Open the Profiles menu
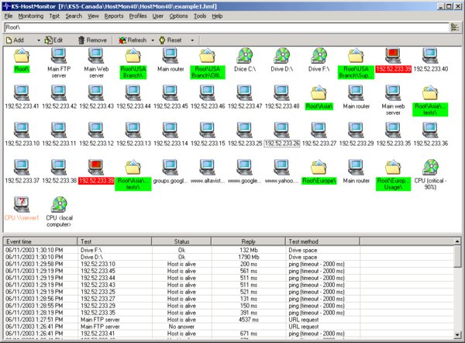This screenshot has width=465, height=343. click(138, 16)
